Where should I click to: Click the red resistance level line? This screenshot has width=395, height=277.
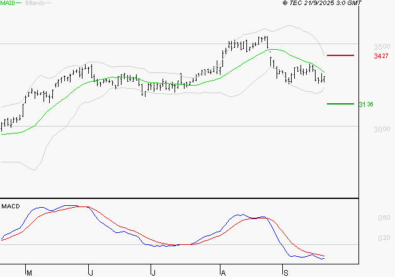point(340,55)
